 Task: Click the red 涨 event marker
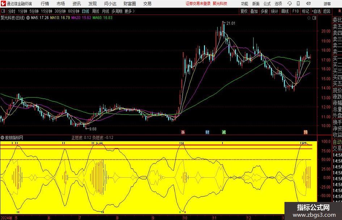183,132
